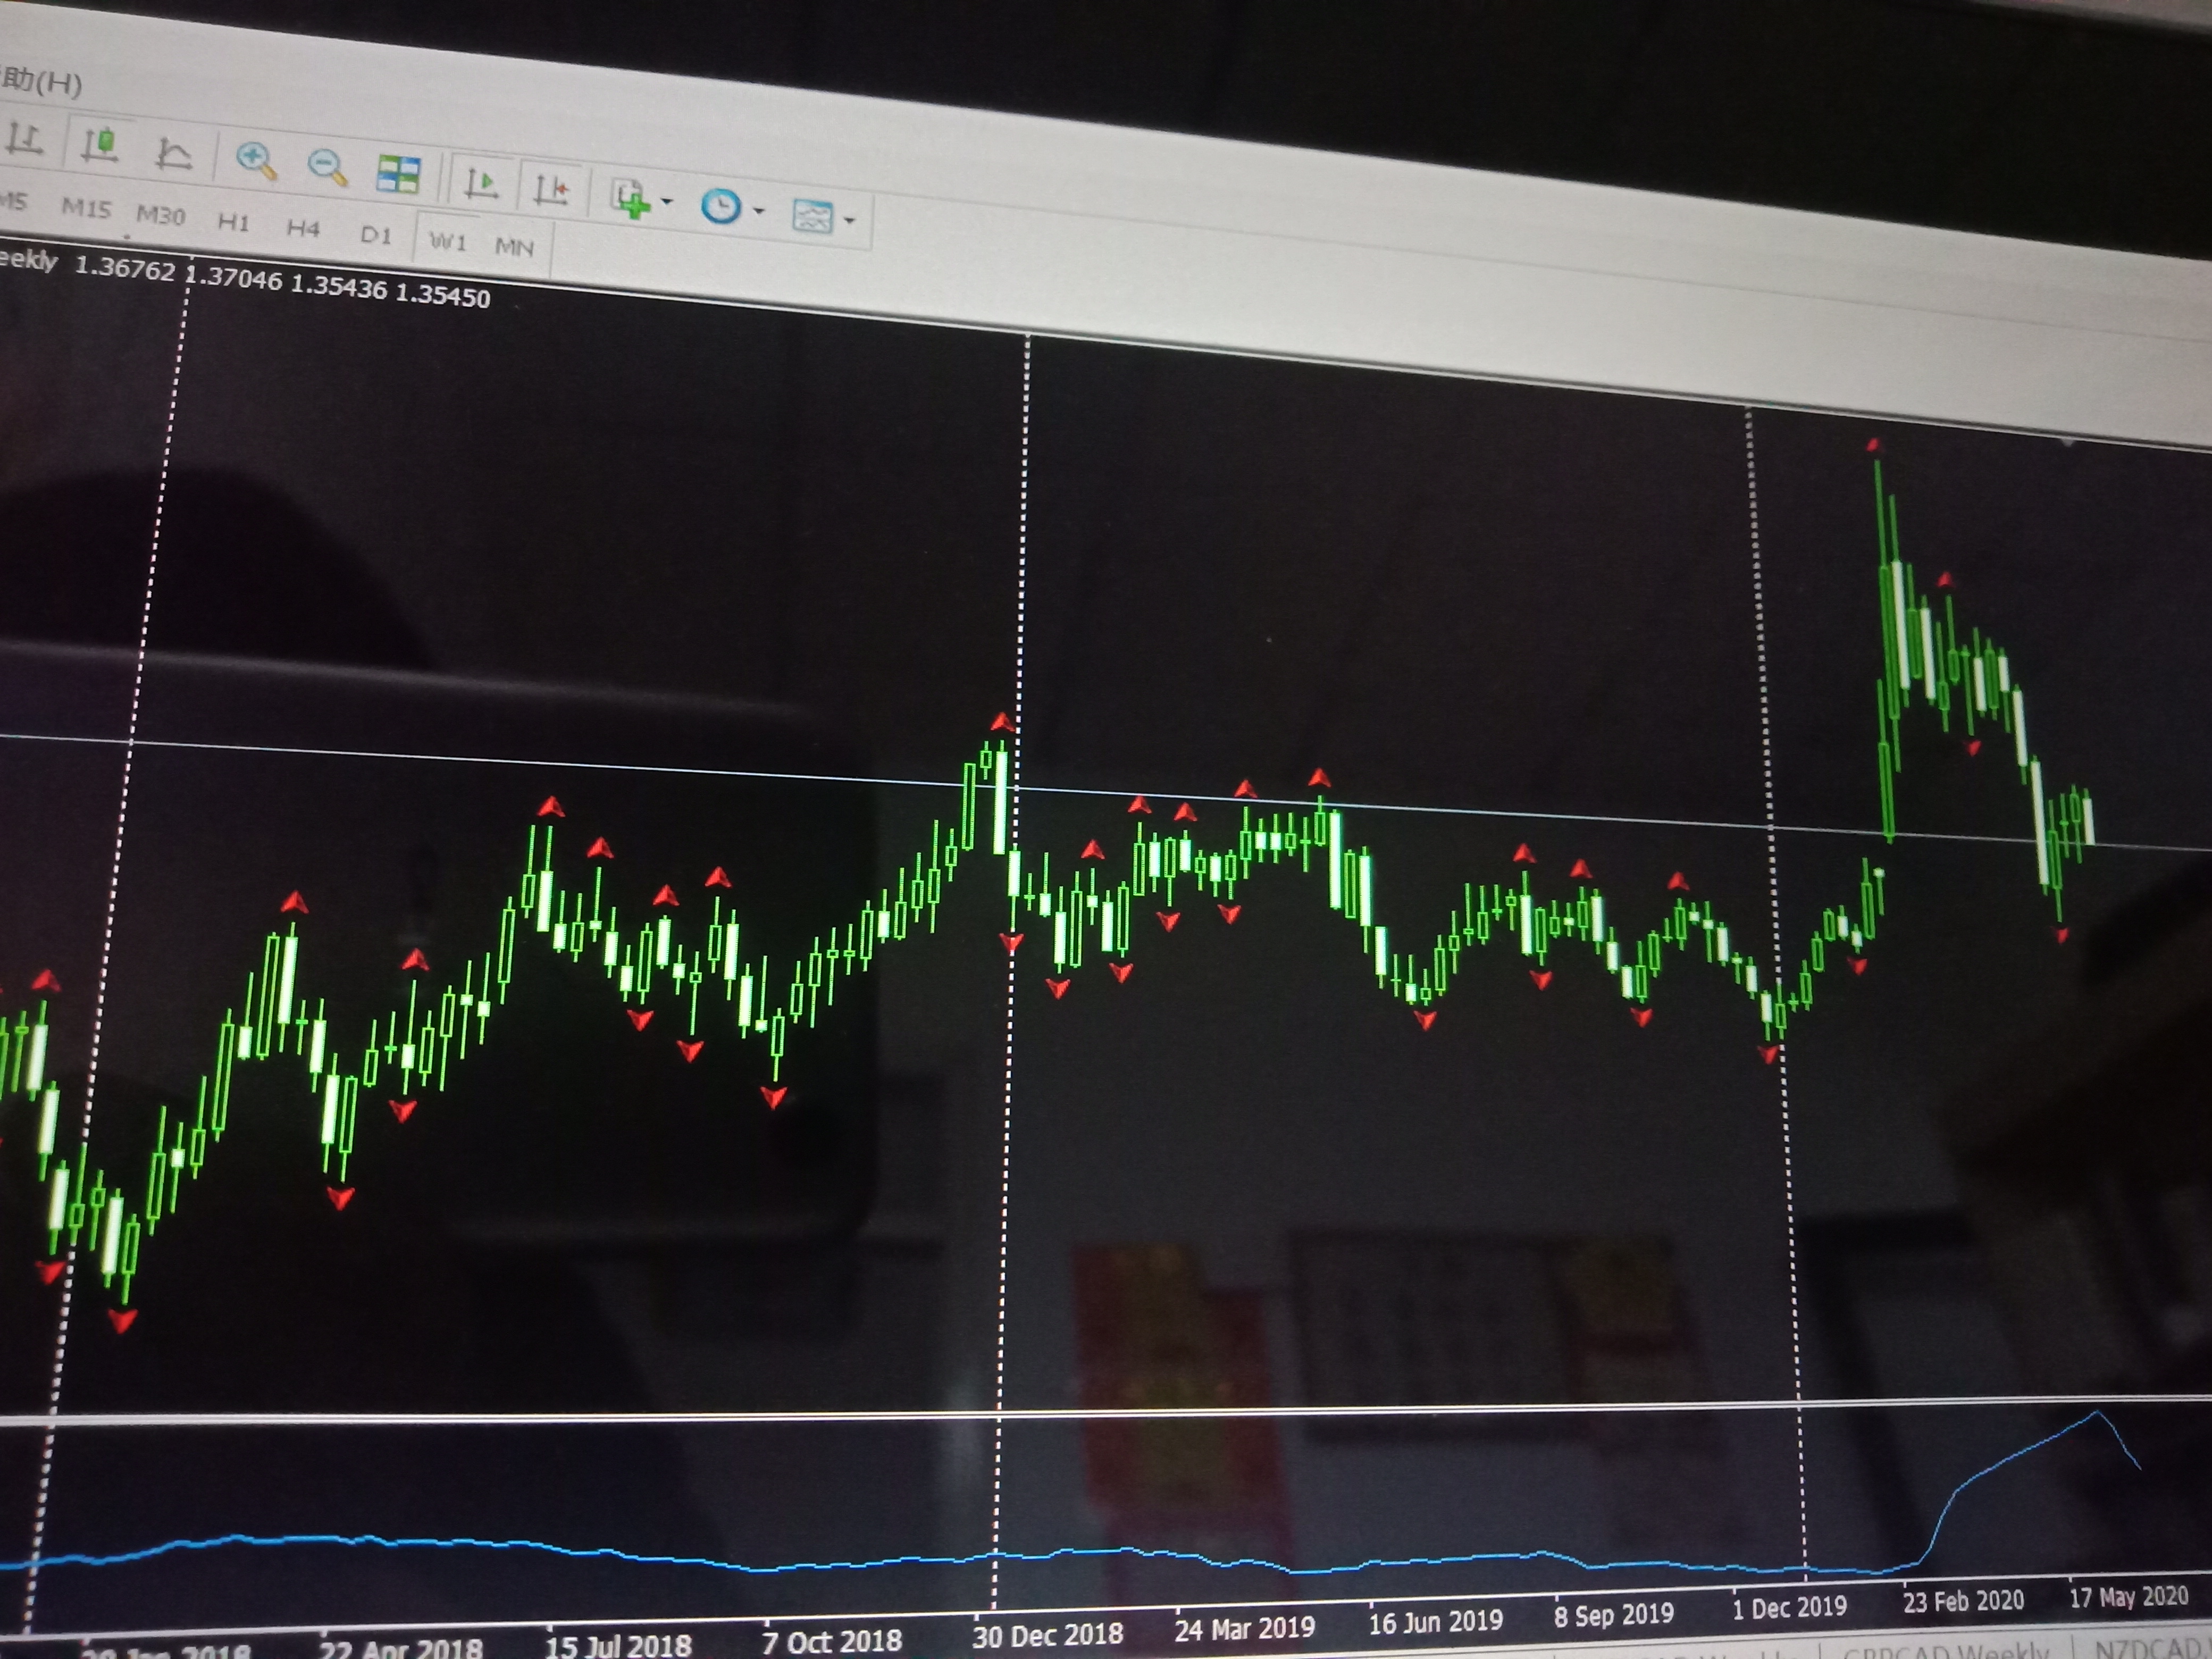2212x1659 pixels.
Task: Click the 30 Dec 2018 date label
Action: click(1047, 1635)
